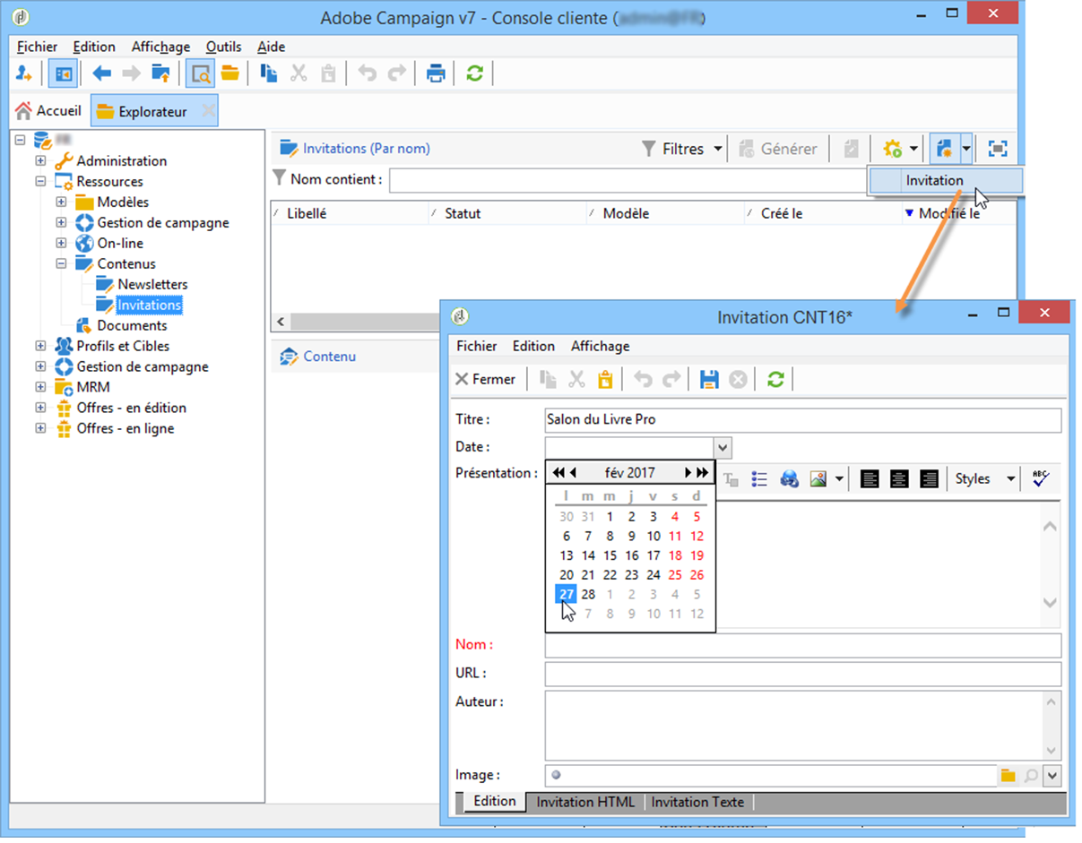The image size is (1082, 843).
Task: Select Invitation in the dropdown menu
Action: click(x=945, y=180)
